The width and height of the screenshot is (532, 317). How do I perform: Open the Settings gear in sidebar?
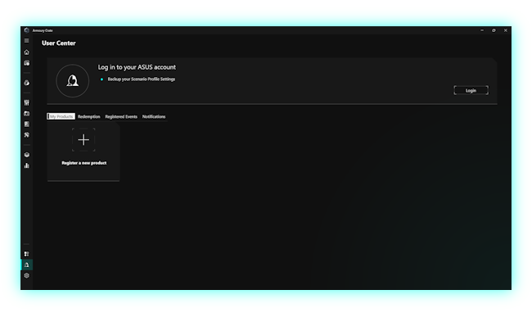click(26, 275)
